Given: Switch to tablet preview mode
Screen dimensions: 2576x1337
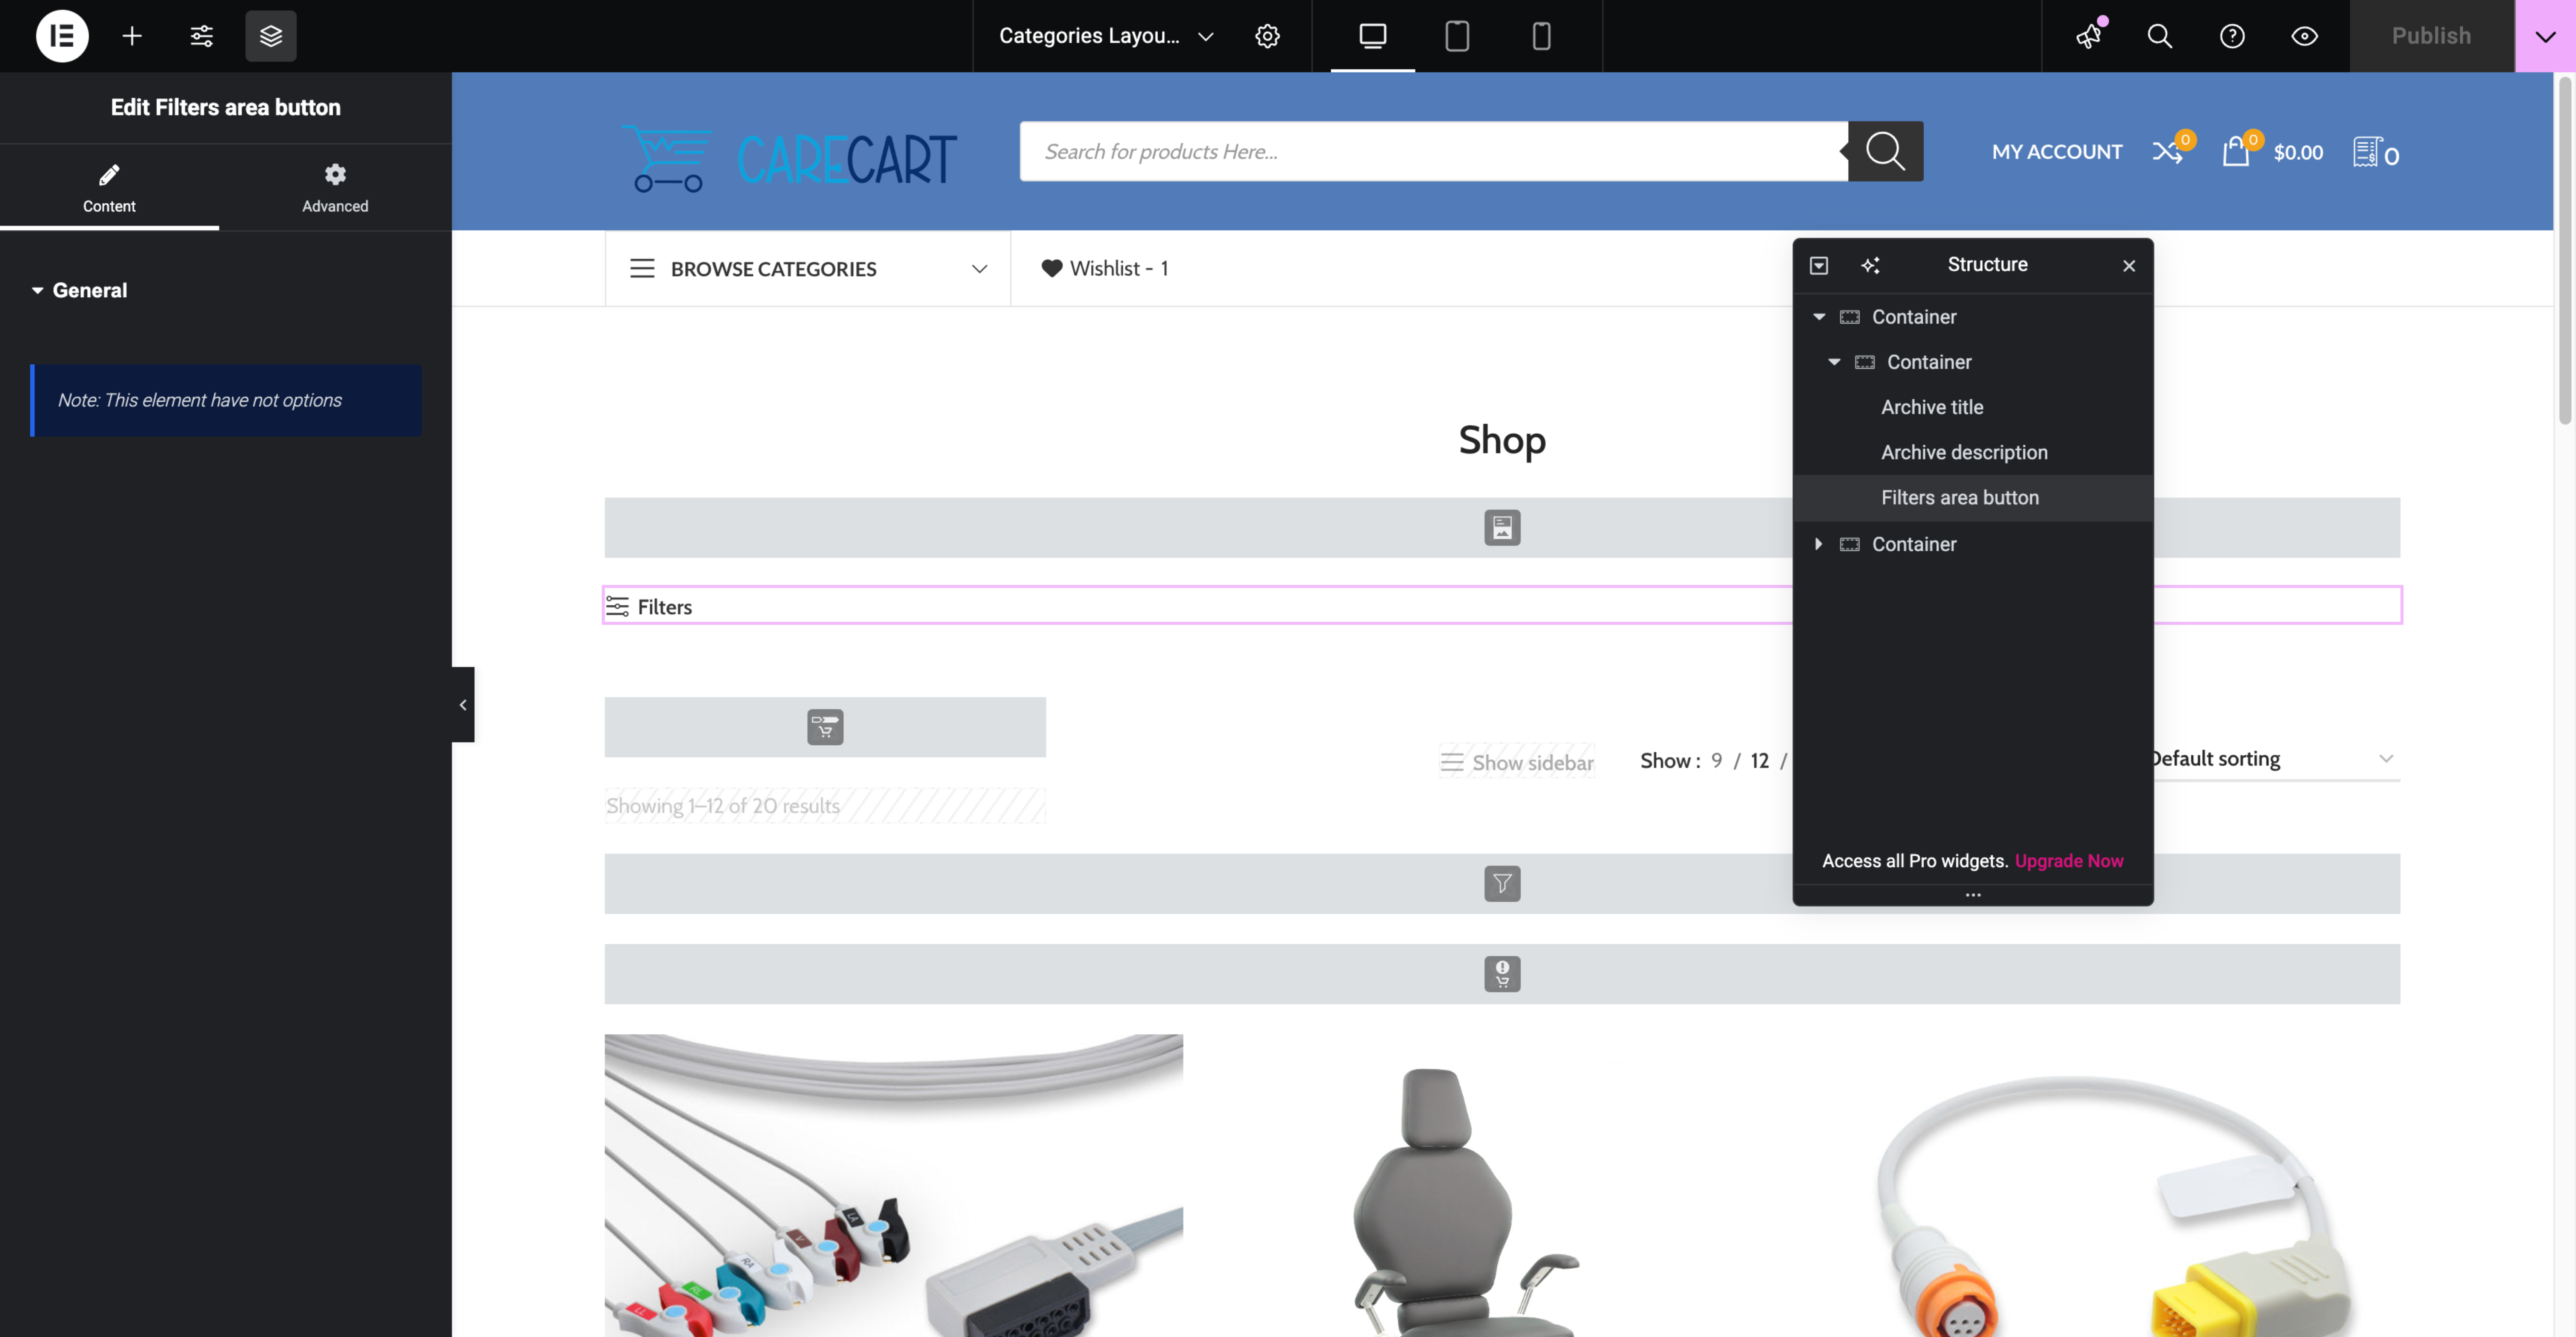Looking at the screenshot, I should click(x=1457, y=36).
